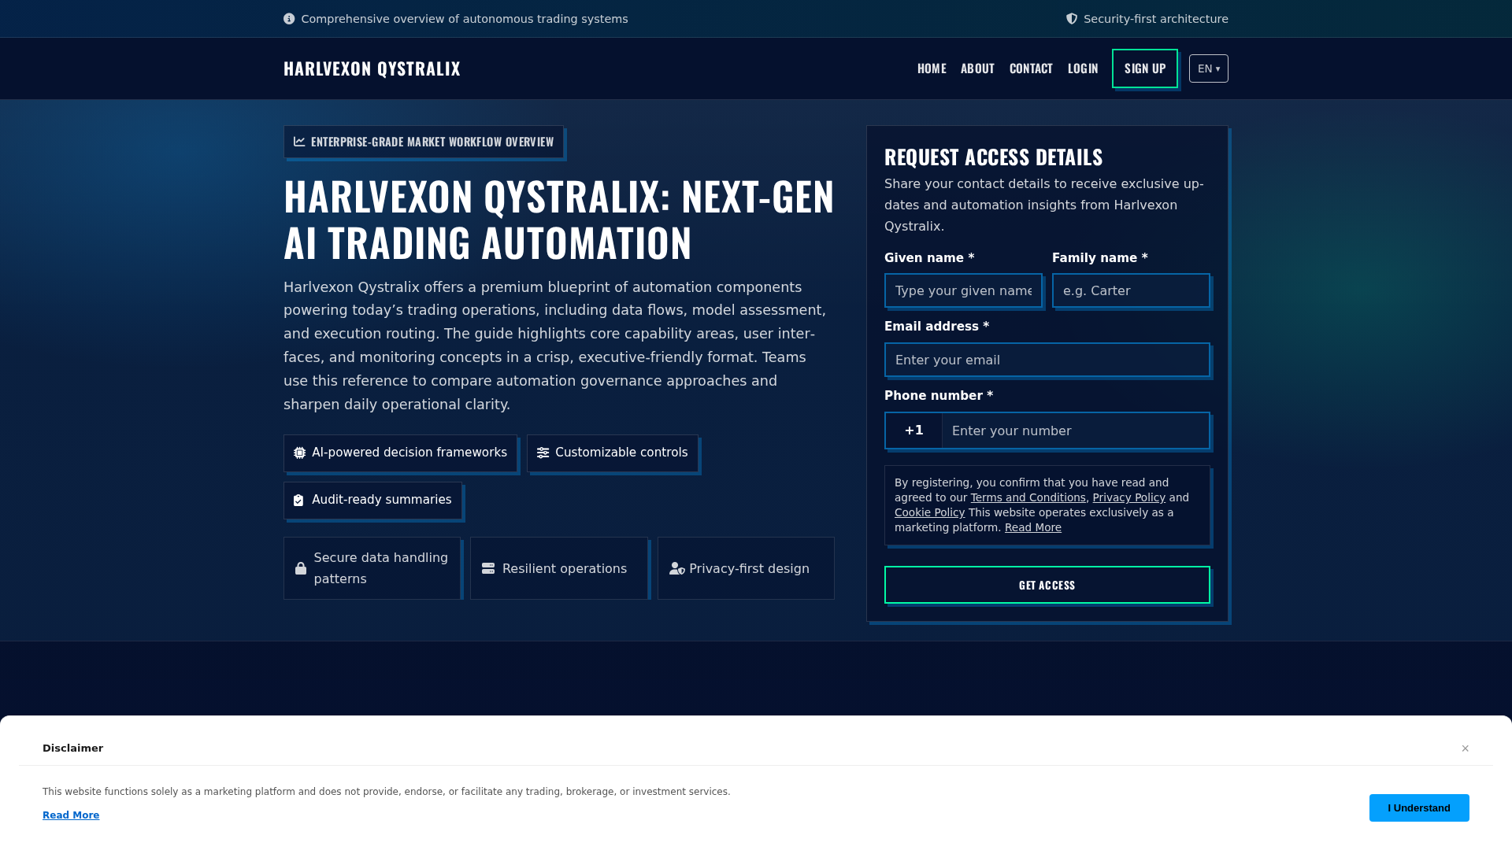Open the Contact page
The width and height of the screenshot is (1512, 850).
[1031, 68]
